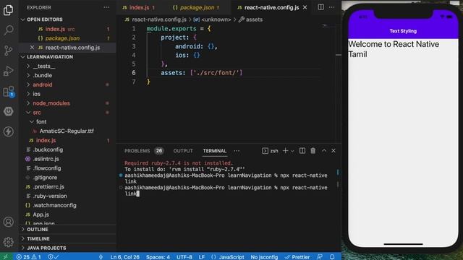Click the Prettier status bar item
This screenshot has width=463, height=260.
tap(297, 257)
